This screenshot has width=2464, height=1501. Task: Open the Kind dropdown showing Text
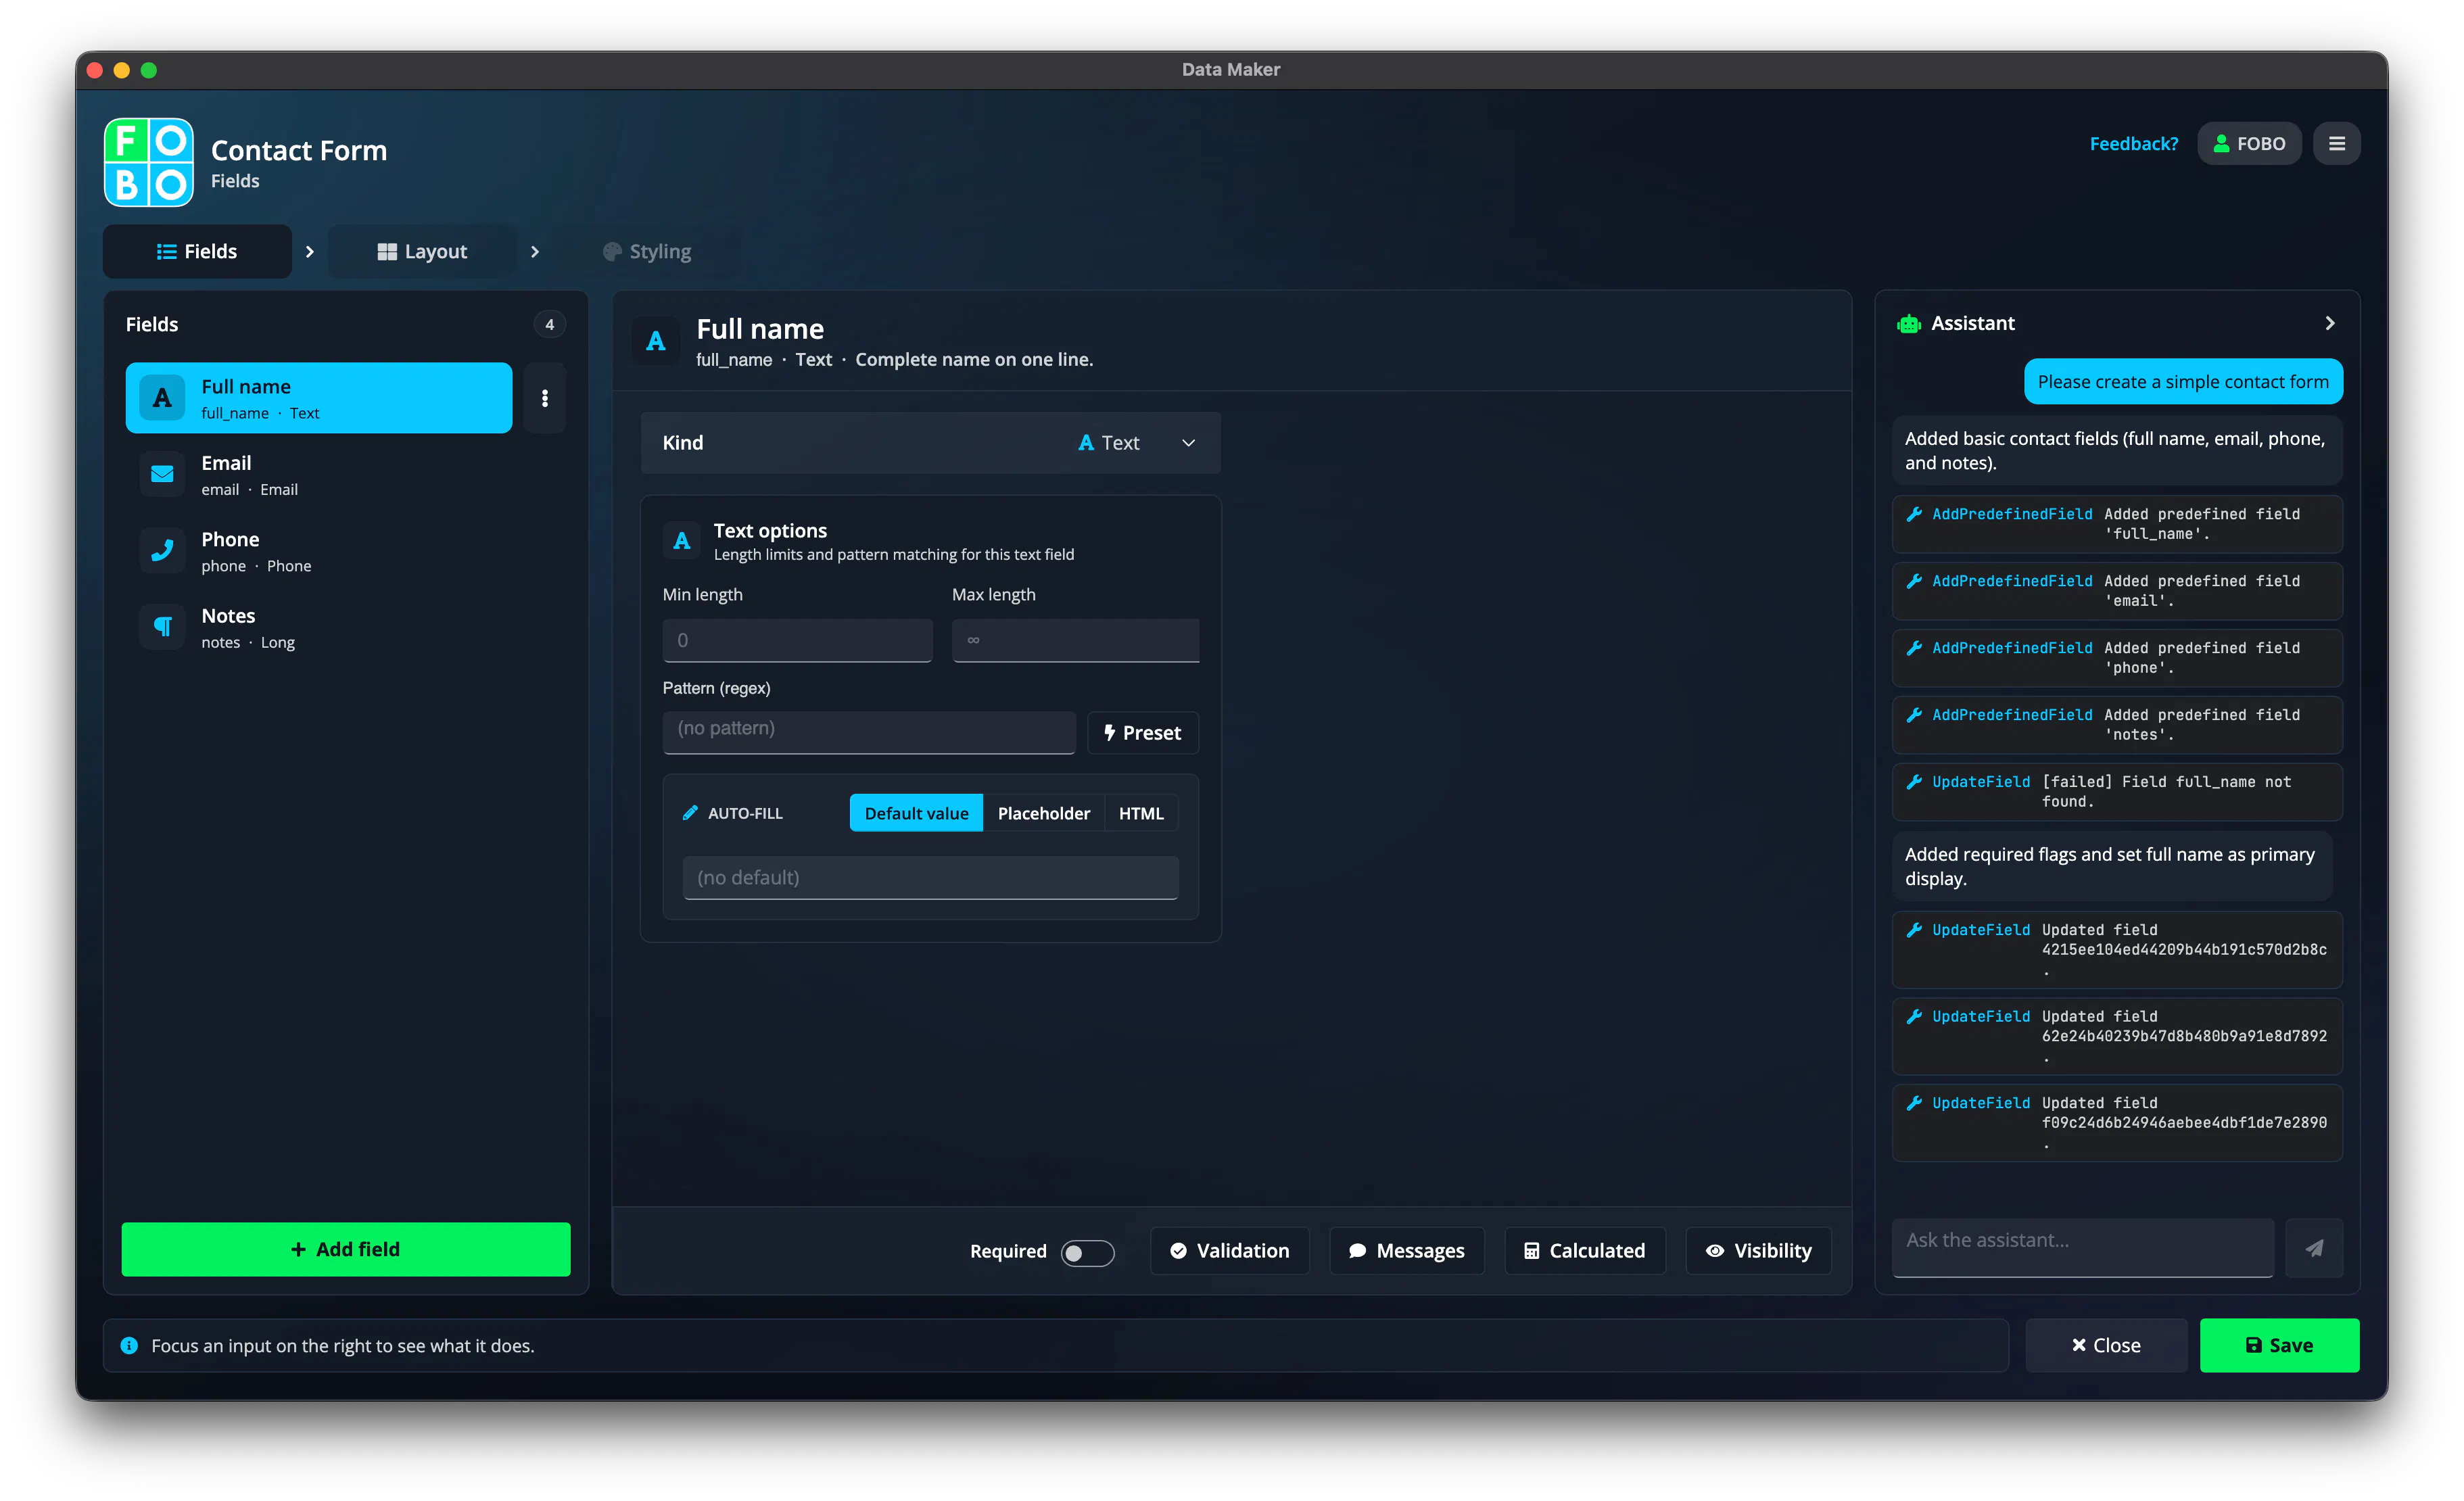[930, 443]
